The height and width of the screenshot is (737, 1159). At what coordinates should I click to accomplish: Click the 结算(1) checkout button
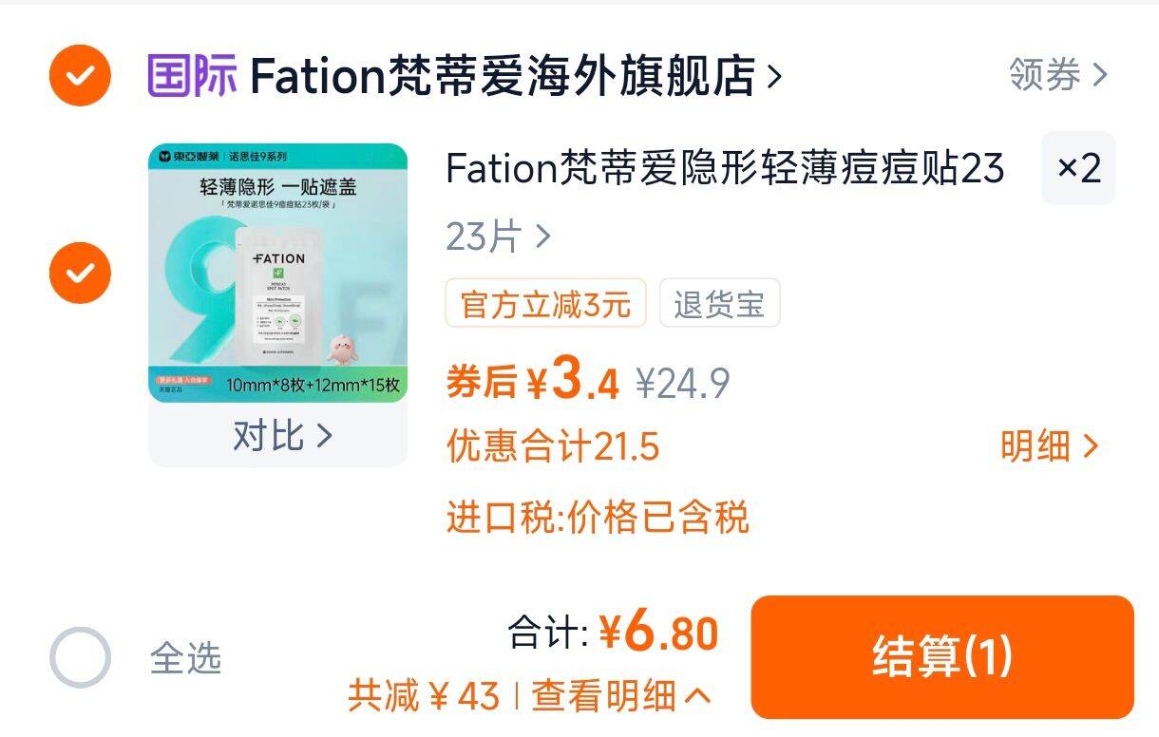(x=943, y=656)
